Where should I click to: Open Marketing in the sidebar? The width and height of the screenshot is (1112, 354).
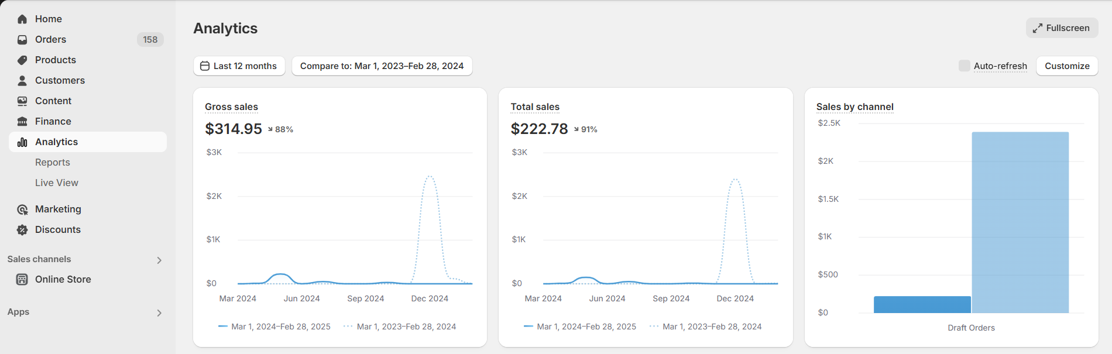[x=88, y=209]
